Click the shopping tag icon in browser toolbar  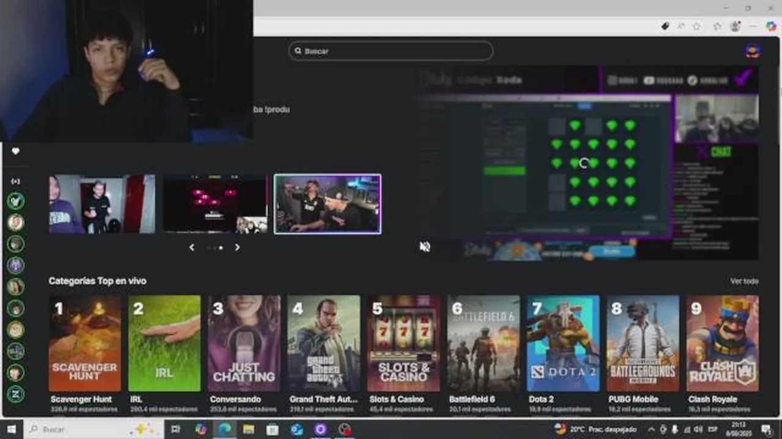665,26
